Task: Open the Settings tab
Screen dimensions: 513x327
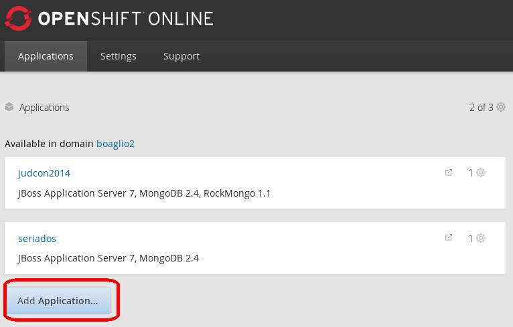Action: click(x=118, y=56)
